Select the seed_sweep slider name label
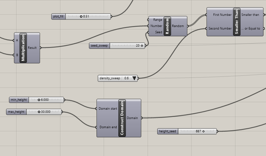The width and height of the screenshot is (266, 156). click(x=99, y=46)
